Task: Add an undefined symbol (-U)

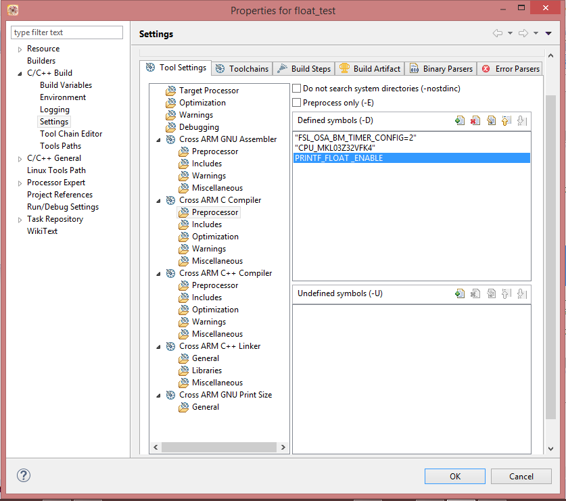Action: pos(460,294)
